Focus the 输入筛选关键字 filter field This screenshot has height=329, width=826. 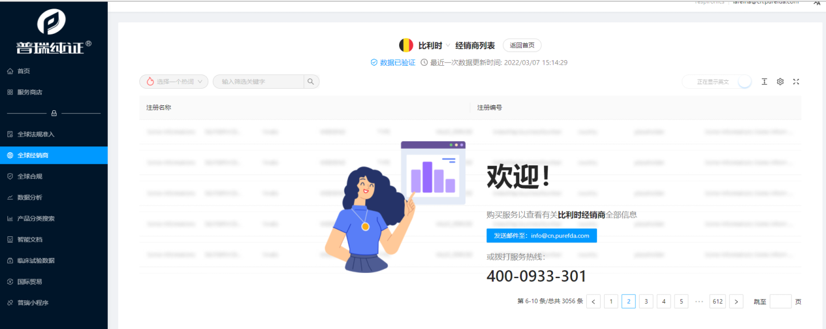click(258, 82)
